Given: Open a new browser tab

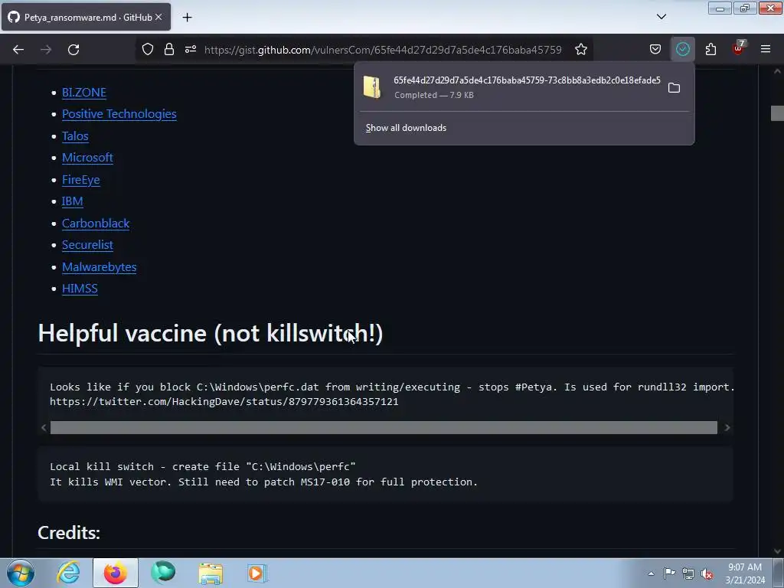Looking at the screenshot, I should [x=187, y=18].
